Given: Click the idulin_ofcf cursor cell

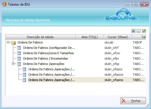Looking at the screenshot, I should tap(111, 48).
